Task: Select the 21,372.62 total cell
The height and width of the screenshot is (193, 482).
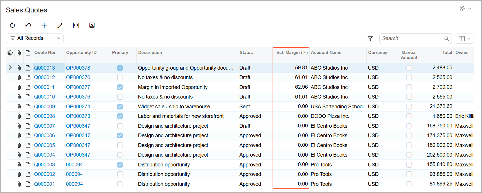Action: click(439, 107)
